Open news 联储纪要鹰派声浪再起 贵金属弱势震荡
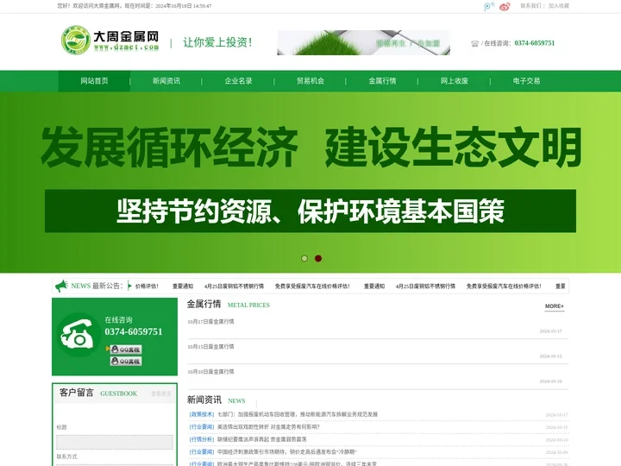 click(262, 439)
